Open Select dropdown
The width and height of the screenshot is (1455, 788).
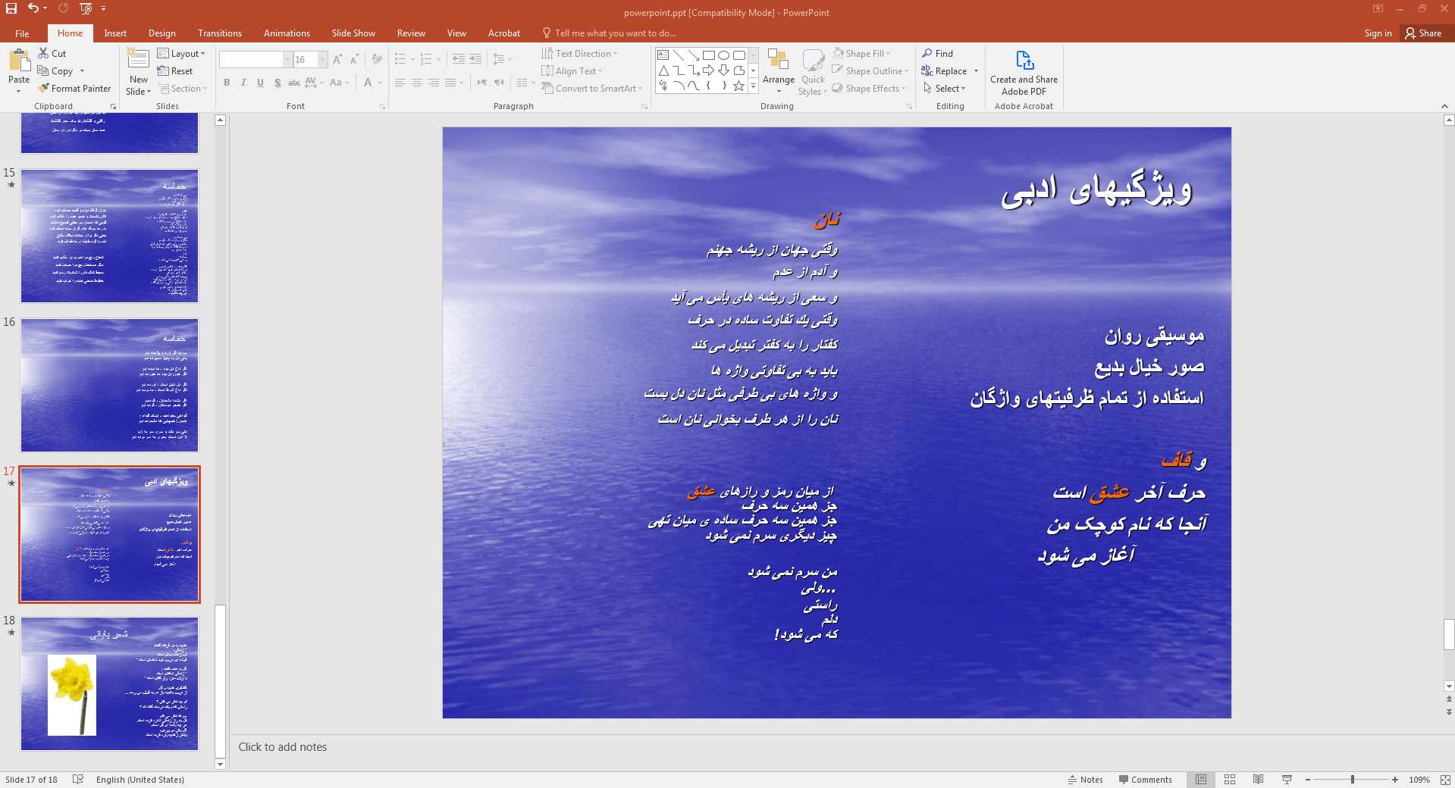click(944, 88)
